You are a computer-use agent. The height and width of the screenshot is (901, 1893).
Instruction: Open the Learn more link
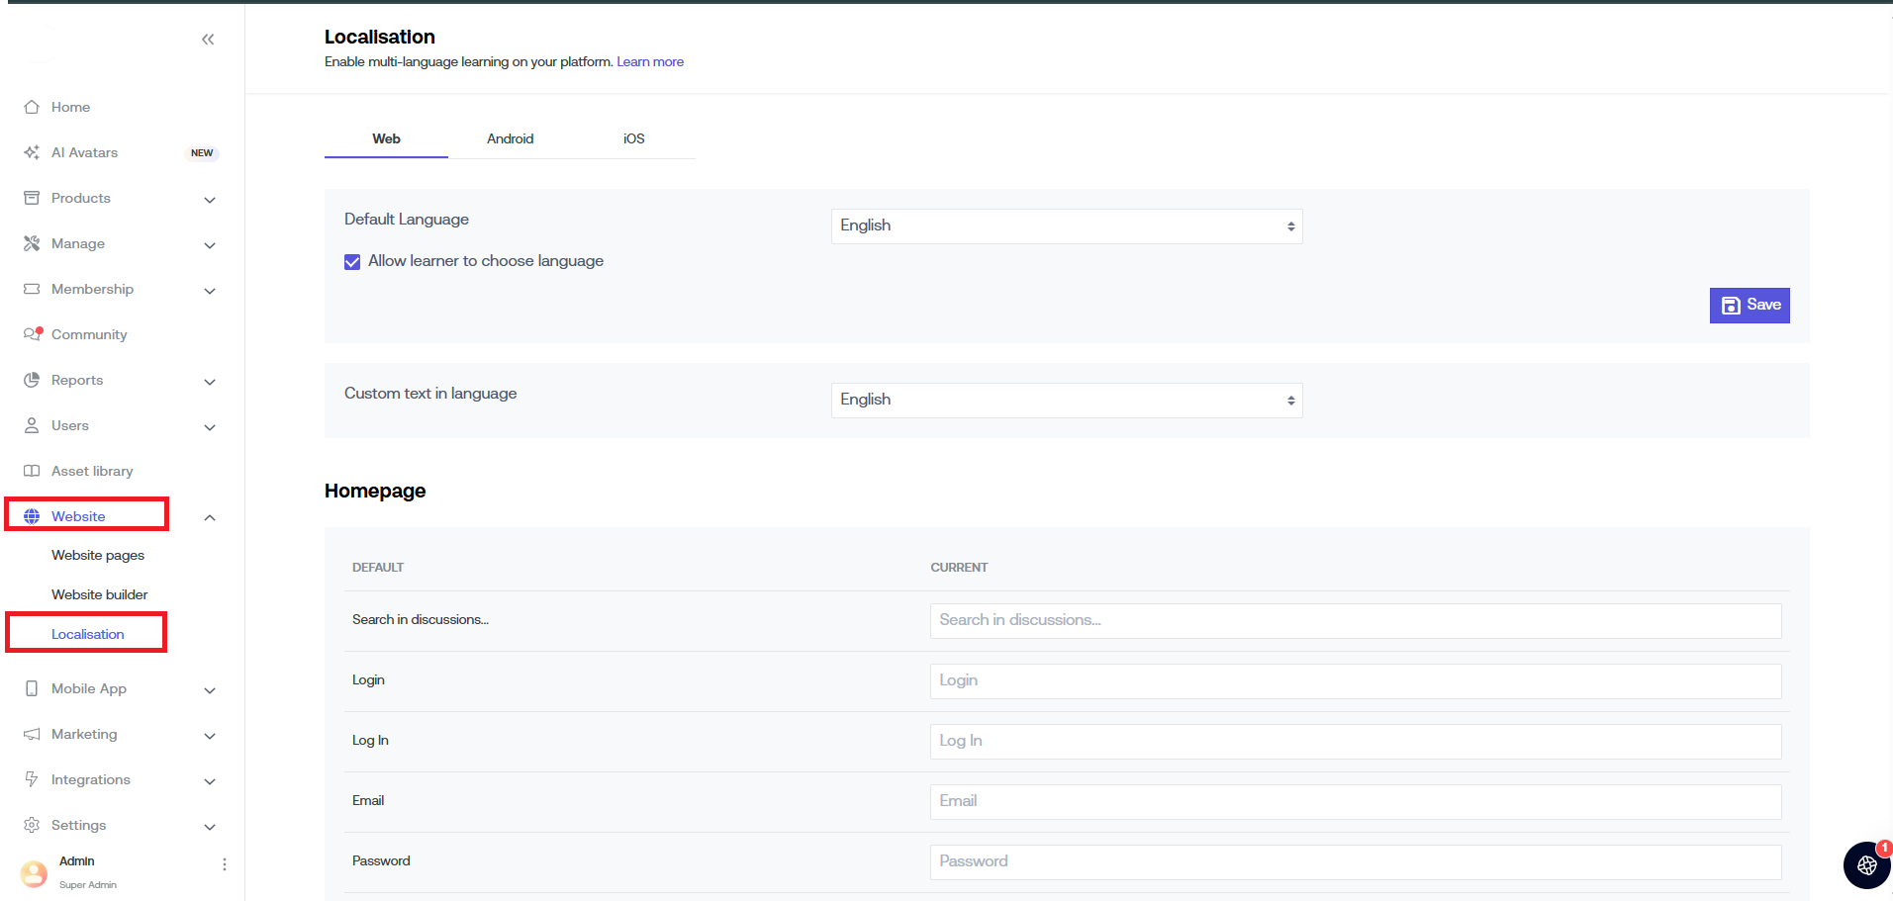650,62
